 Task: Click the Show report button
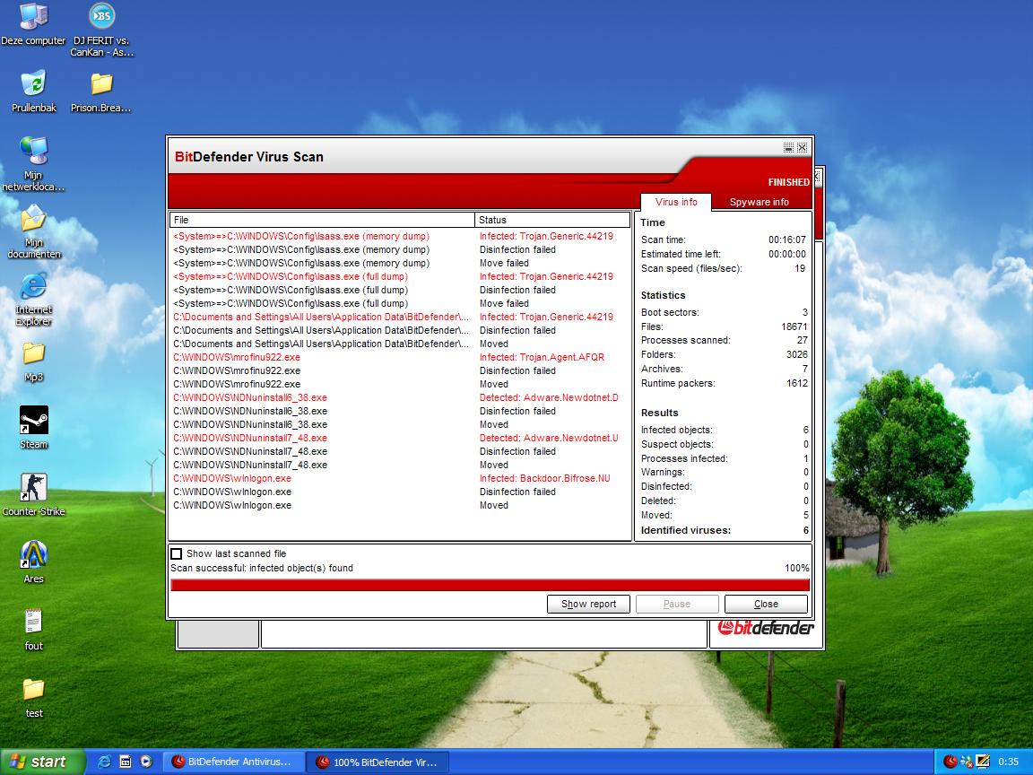tap(588, 604)
